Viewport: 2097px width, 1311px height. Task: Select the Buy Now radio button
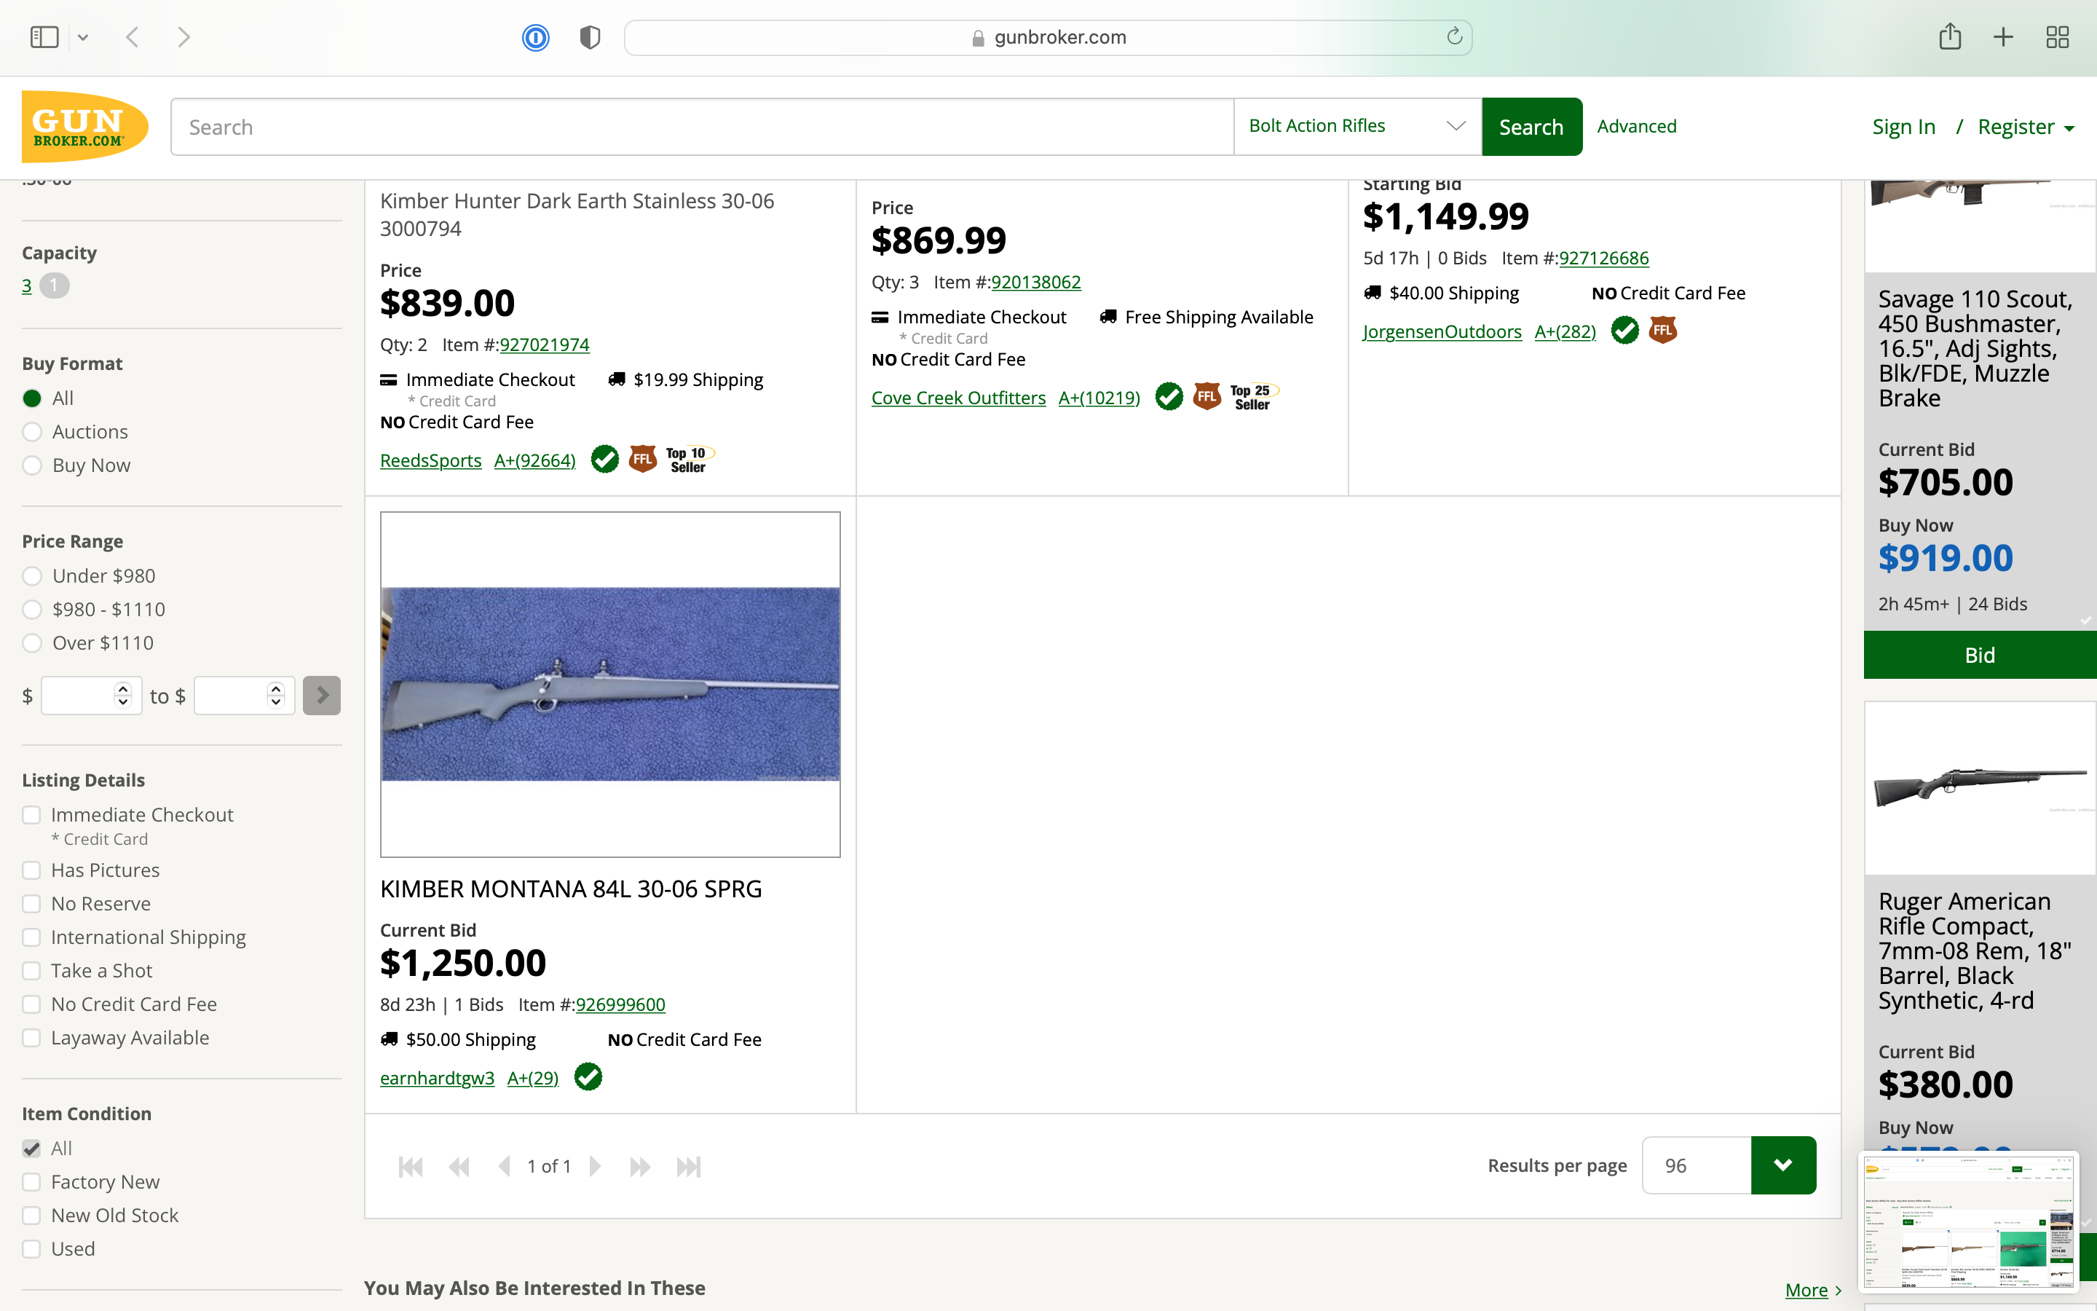[32, 465]
